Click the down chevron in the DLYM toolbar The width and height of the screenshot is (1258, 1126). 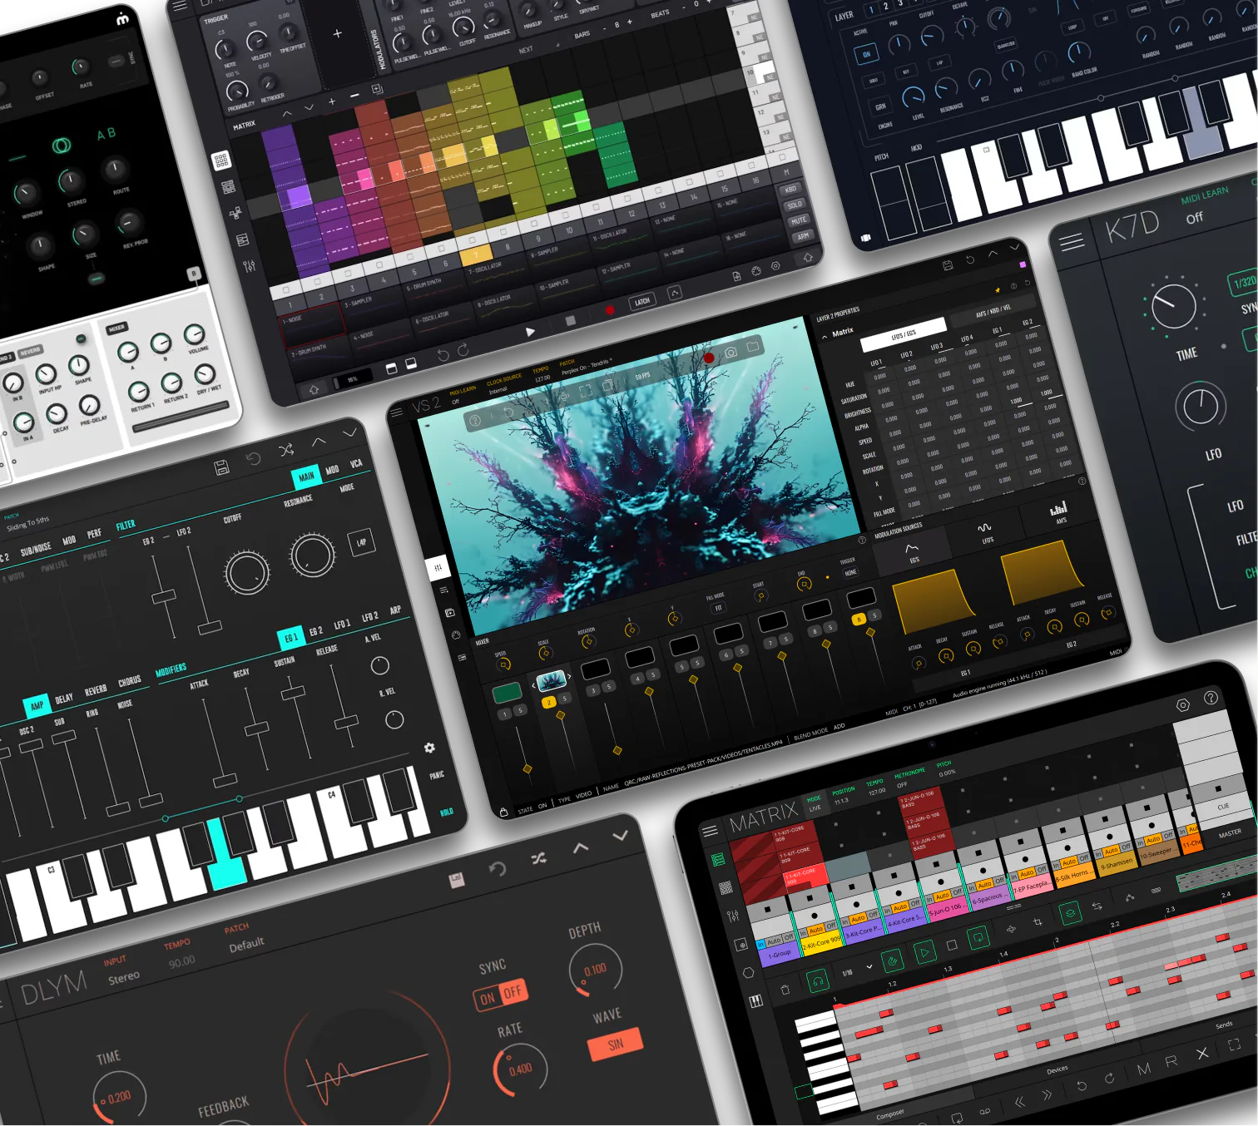point(621,836)
